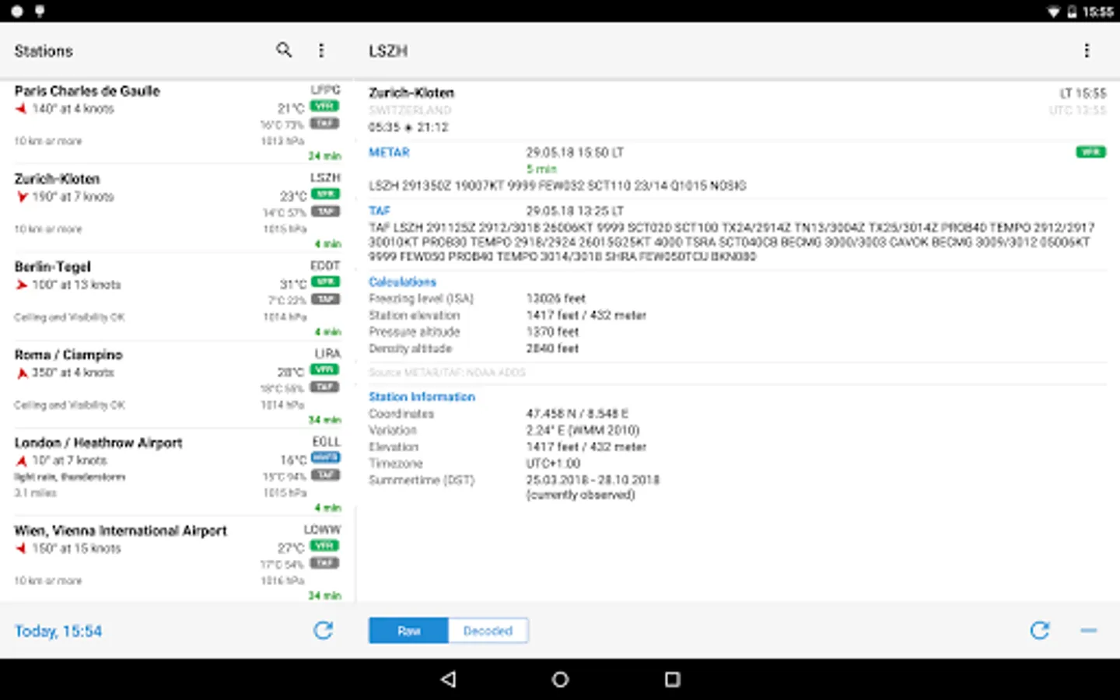Tap the green VFR badge in the EDDT row
This screenshot has width=1120, height=700.
pos(324,282)
